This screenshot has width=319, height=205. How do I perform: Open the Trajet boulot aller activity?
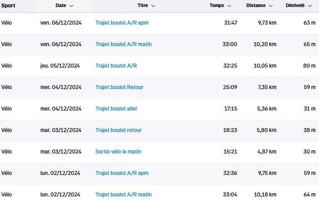(116, 109)
